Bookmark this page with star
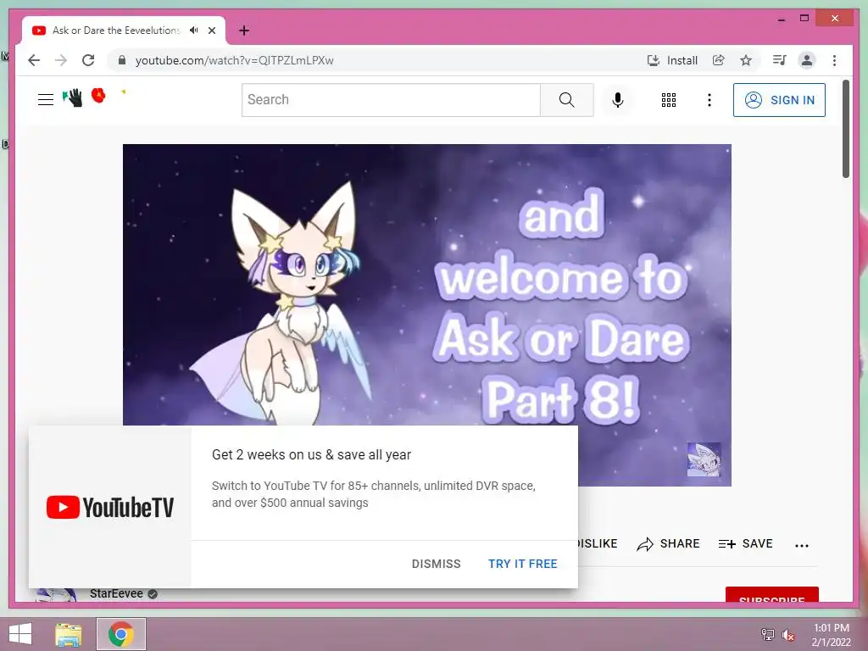Image resolution: width=868 pixels, height=651 pixels. tap(746, 60)
